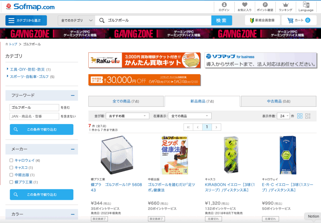Image resolution: width=321 pixels, height=223 pixels.
Task: Click the キャロウェイ maker filter link
Action: (24, 160)
